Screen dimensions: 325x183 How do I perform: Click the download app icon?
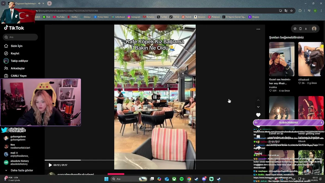coord(306,29)
